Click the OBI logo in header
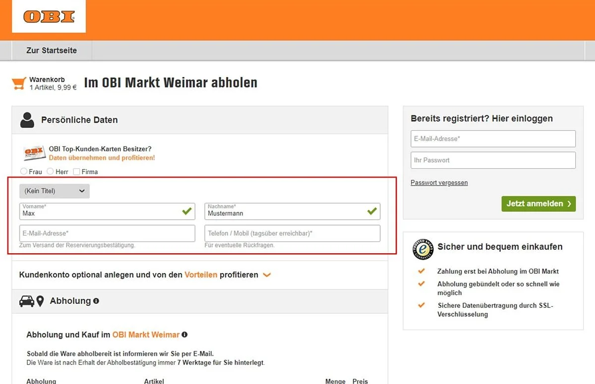Image resolution: width=595 pixels, height=384 pixels. click(49, 16)
